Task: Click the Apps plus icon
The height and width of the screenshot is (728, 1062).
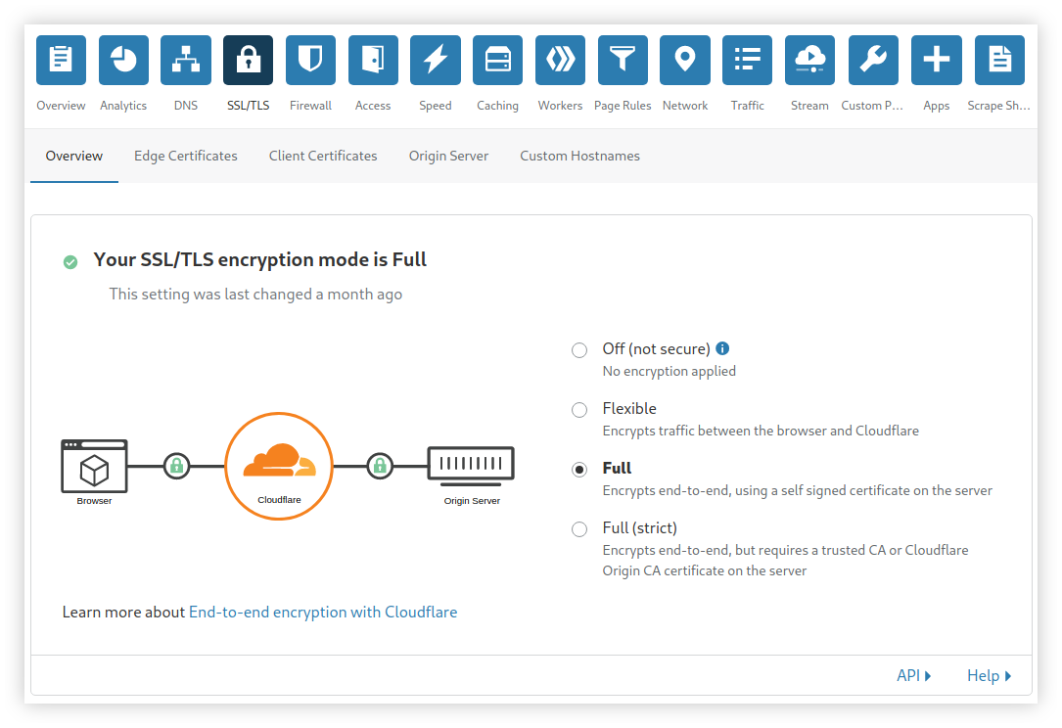Action: 936,61
